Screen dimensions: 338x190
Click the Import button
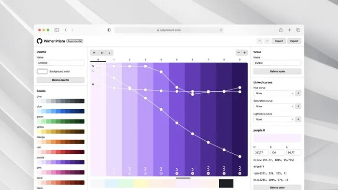pos(279,41)
